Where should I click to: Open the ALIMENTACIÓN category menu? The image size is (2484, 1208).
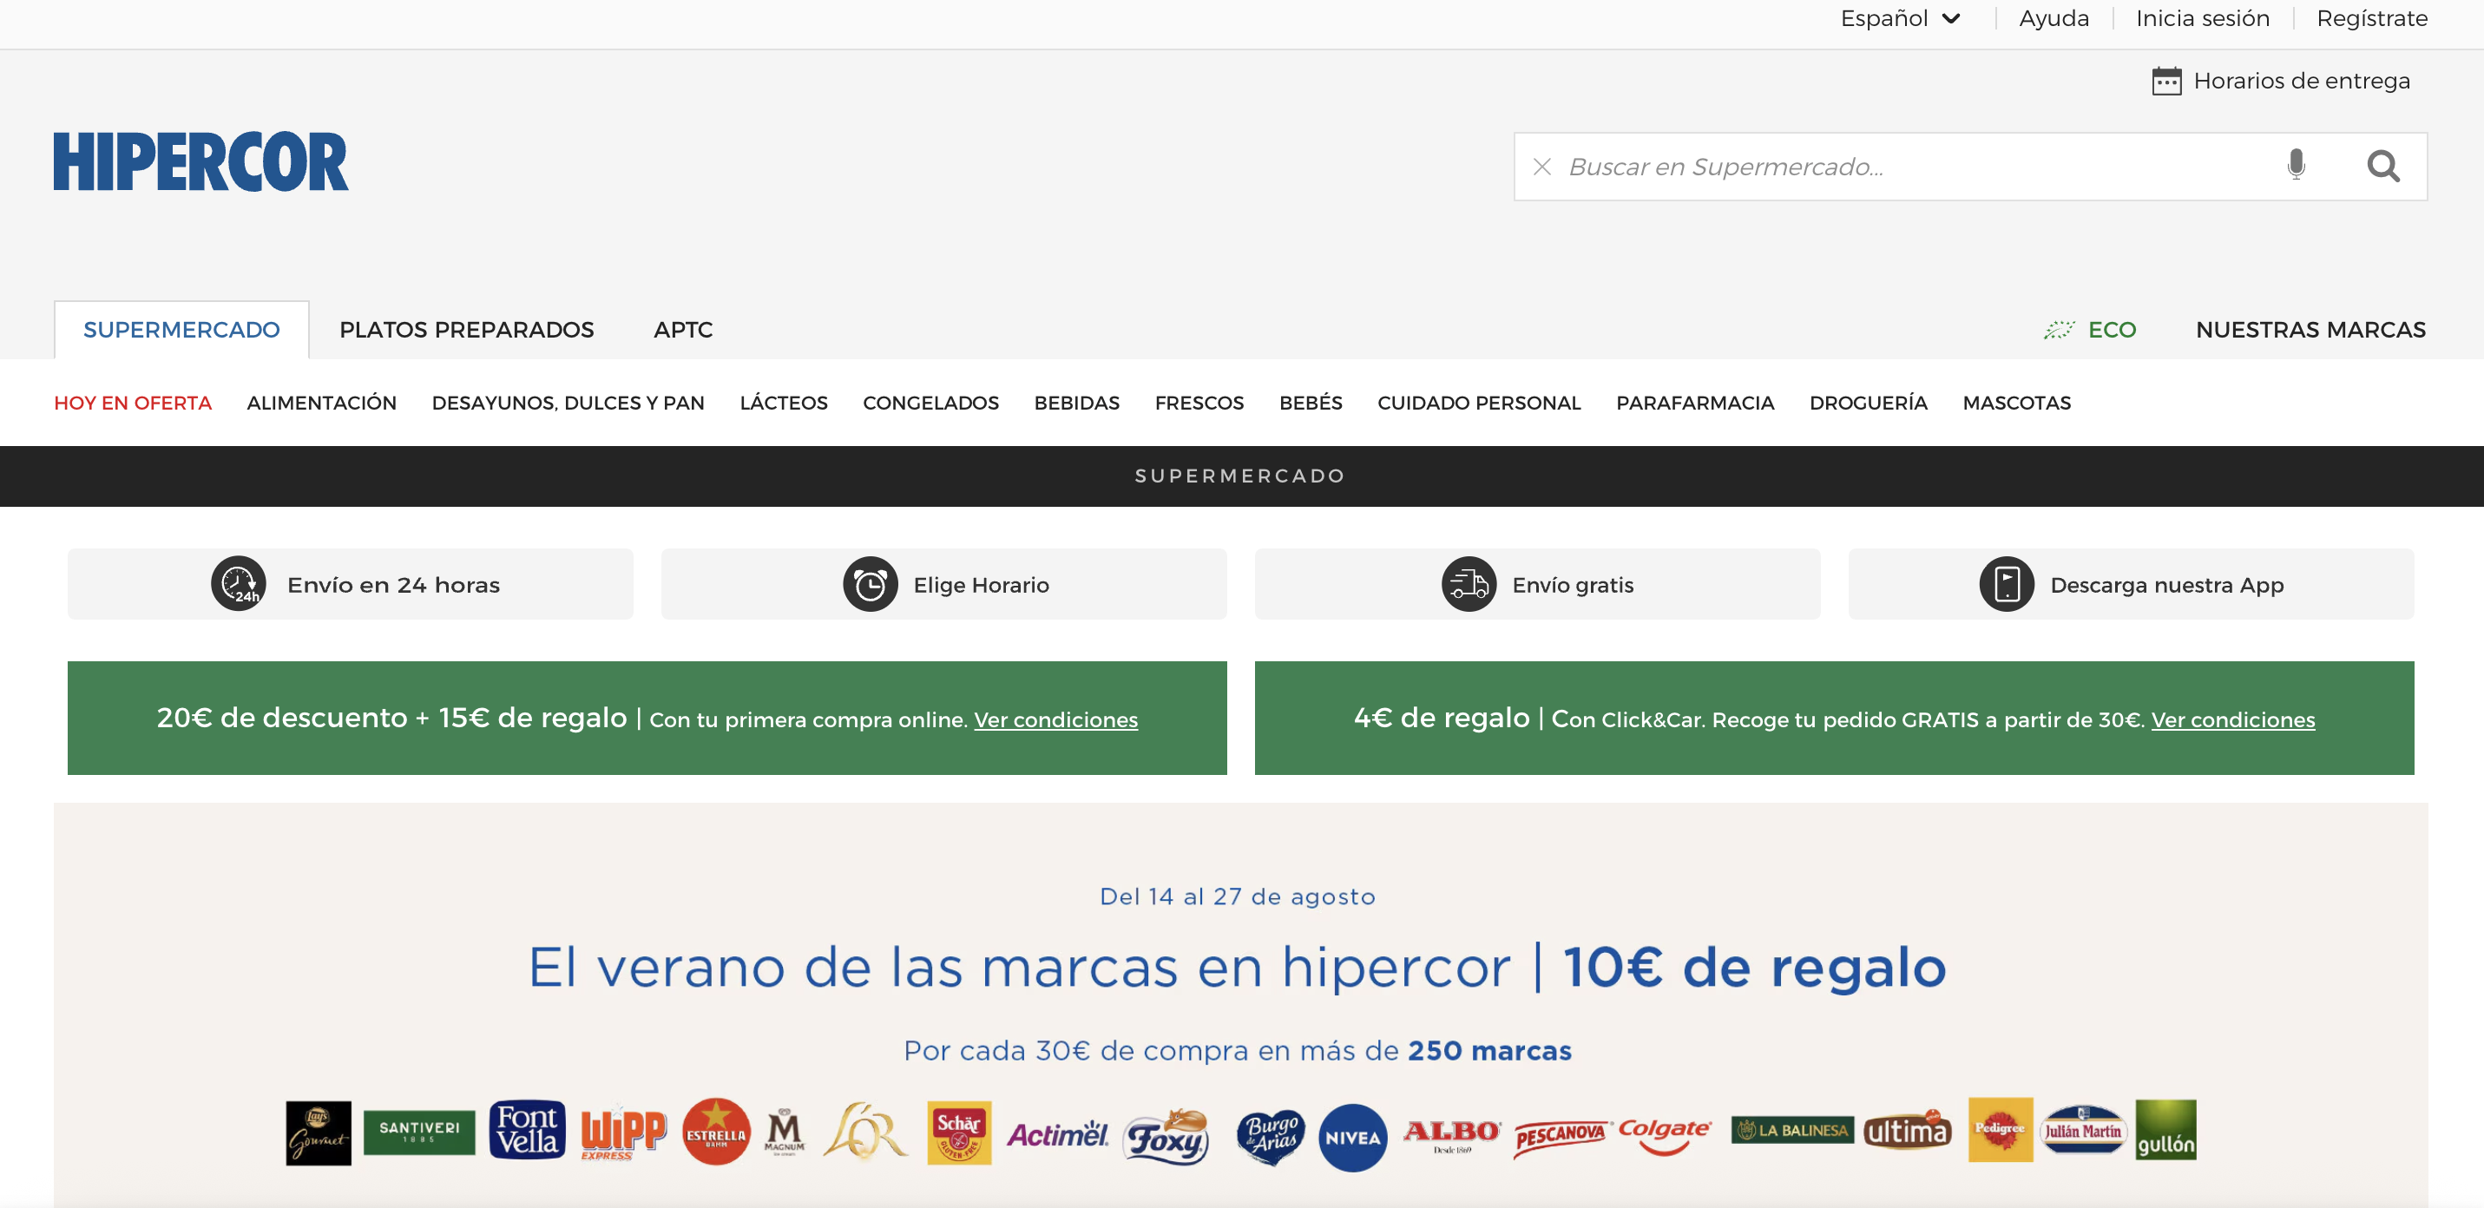coord(321,403)
